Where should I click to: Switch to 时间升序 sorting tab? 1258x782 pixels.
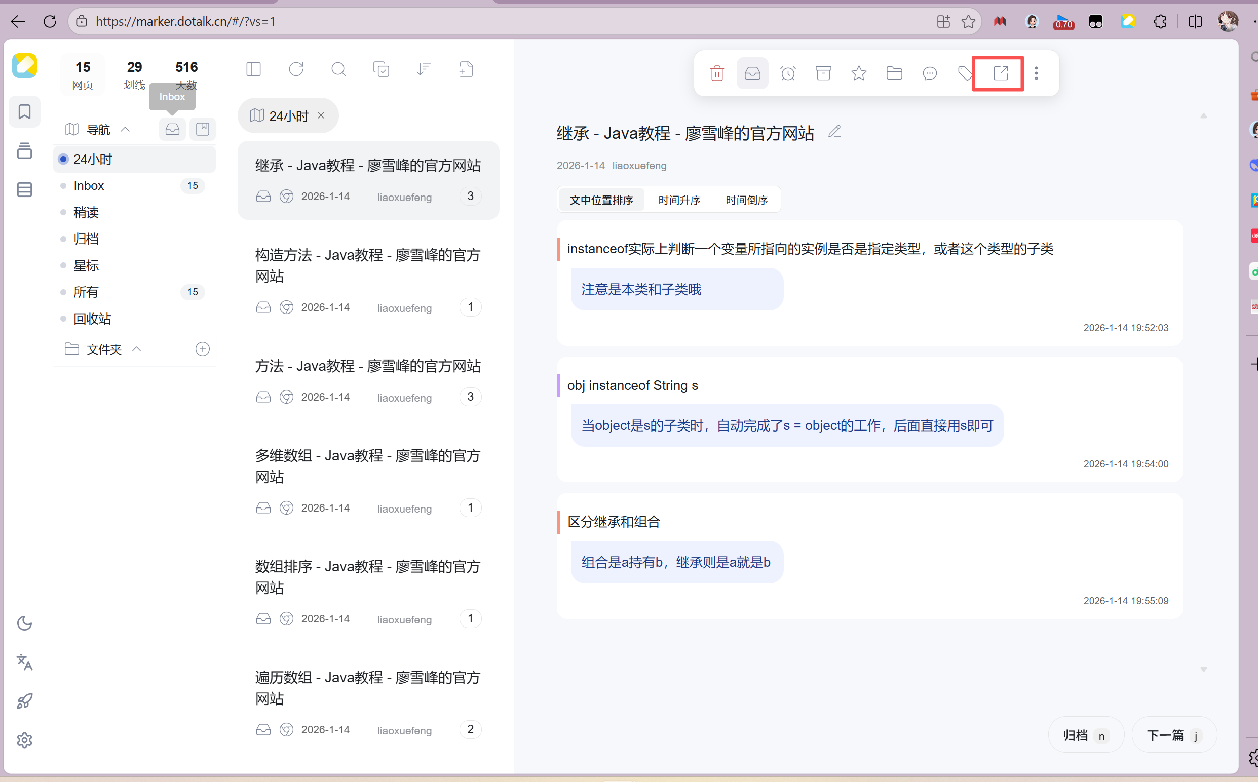pos(679,200)
